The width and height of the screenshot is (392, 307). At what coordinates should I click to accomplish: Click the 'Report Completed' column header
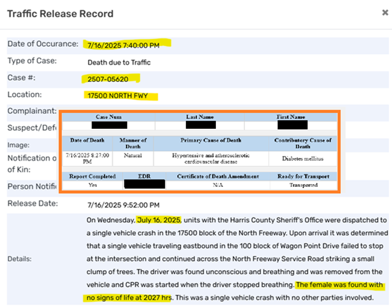click(x=92, y=176)
